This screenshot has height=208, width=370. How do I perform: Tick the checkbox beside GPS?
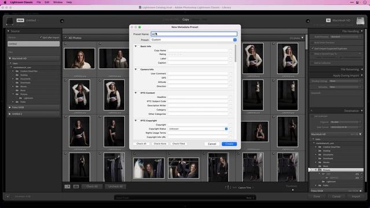(231, 78)
